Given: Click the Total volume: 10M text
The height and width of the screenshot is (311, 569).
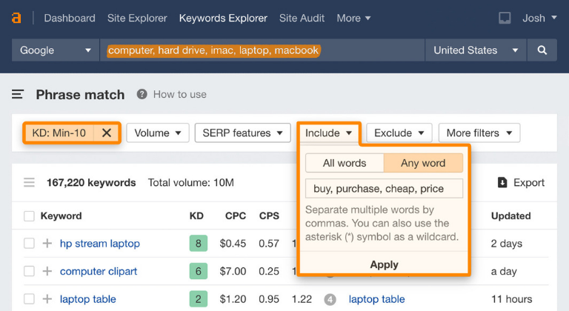Looking at the screenshot, I should tap(191, 182).
